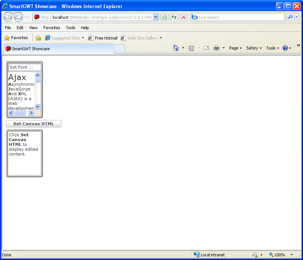Open the Free Hotmail link
The image size is (303, 260).
103,38
